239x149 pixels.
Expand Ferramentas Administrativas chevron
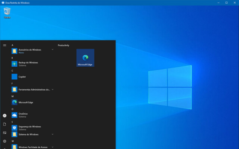53,89
